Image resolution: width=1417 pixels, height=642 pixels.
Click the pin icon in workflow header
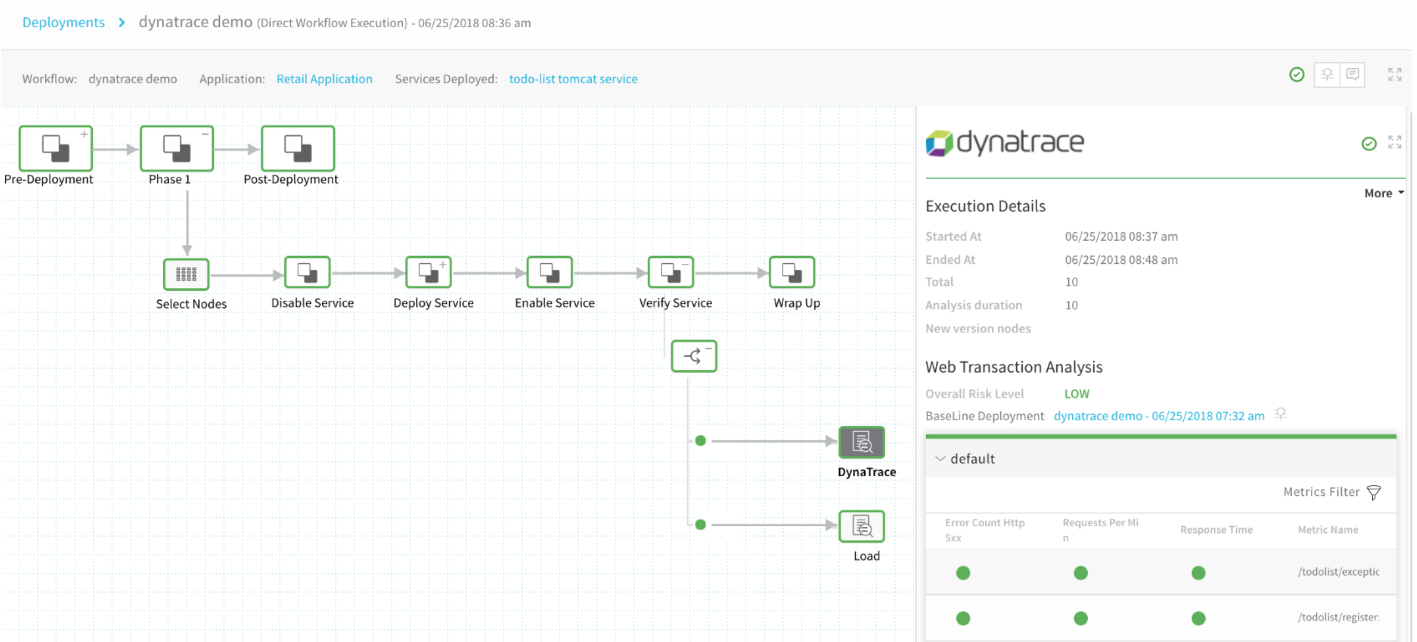pyautogui.click(x=1327, y=75)
